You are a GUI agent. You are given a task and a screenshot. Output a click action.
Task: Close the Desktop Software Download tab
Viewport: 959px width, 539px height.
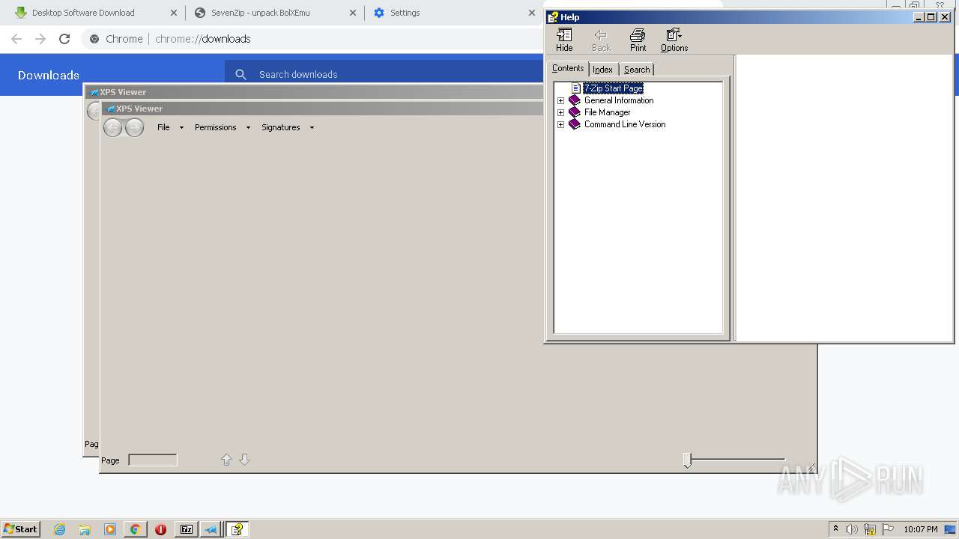coord(174,13)
